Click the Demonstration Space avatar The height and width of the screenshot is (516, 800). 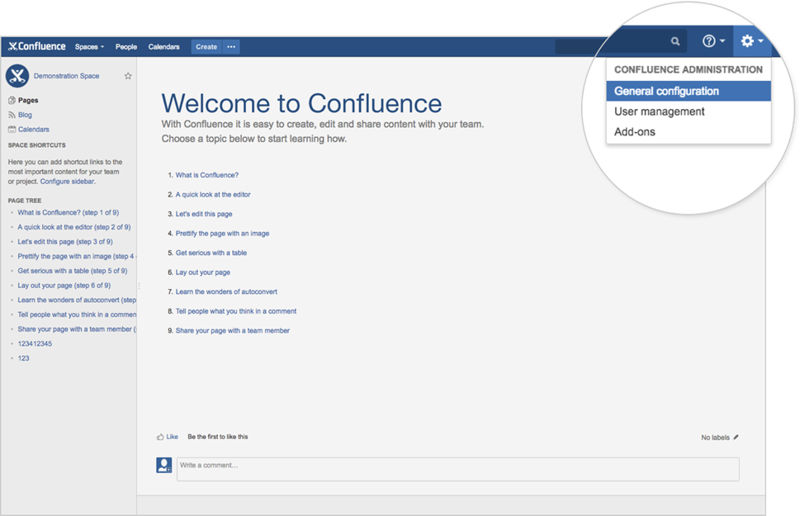click(x=16, y=75)
